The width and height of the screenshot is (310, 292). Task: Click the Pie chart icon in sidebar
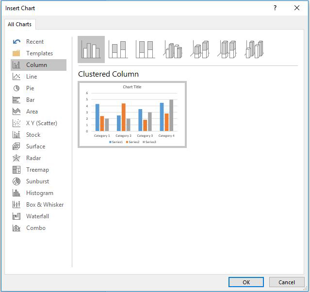(16, 88)
